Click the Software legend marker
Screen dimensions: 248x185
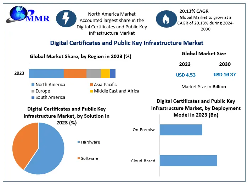79,158
